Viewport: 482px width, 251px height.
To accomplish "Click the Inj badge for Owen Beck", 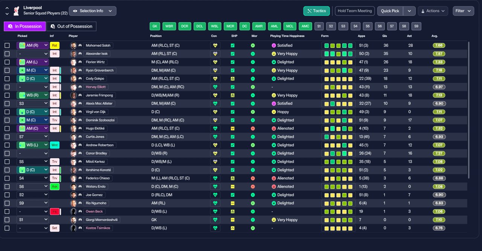I will coord(55,211).
